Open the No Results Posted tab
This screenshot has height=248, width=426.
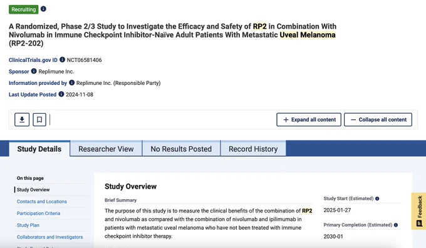[181, 149]
